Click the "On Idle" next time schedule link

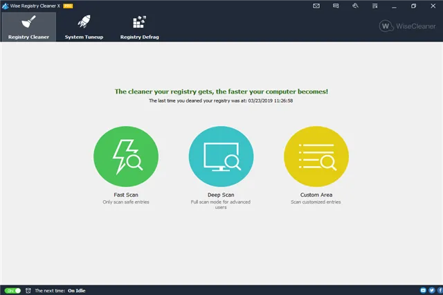click(75, 290)
